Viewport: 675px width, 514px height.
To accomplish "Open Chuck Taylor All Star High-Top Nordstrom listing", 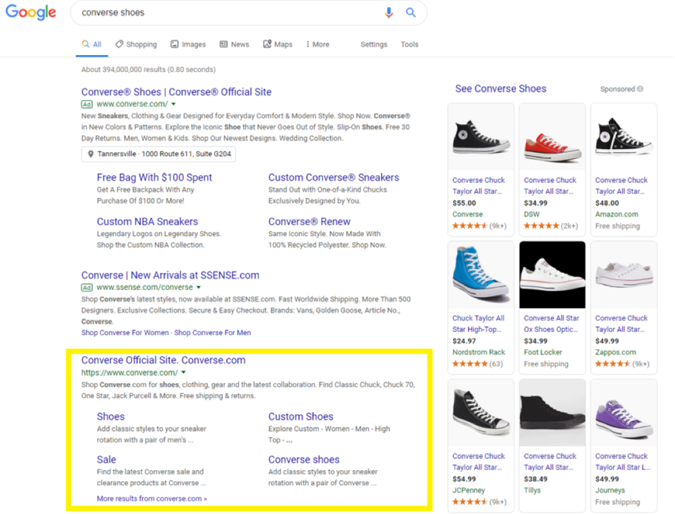I will point(478,324).
